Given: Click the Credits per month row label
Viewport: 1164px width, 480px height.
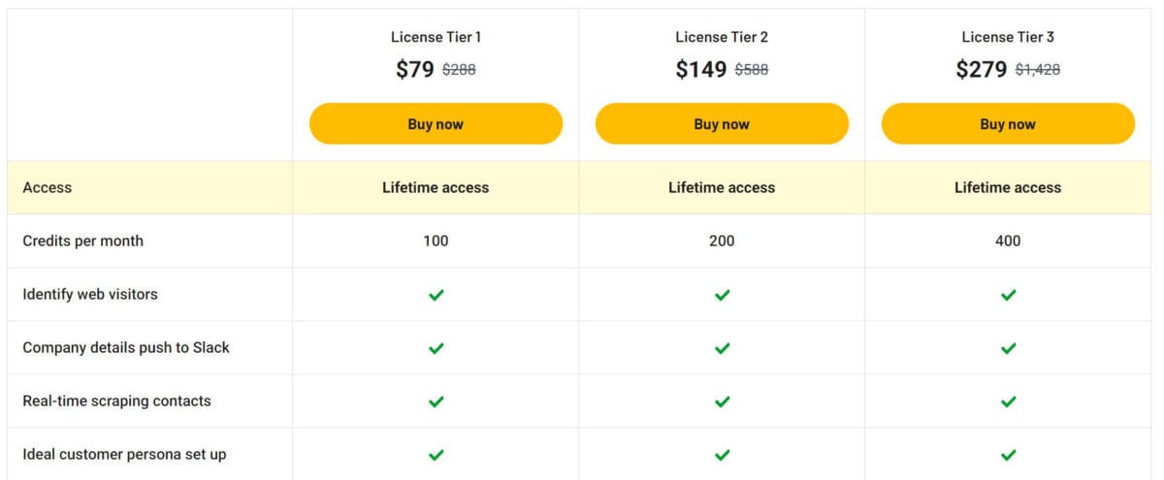Looking at the screenshot, I should (82, 240).
